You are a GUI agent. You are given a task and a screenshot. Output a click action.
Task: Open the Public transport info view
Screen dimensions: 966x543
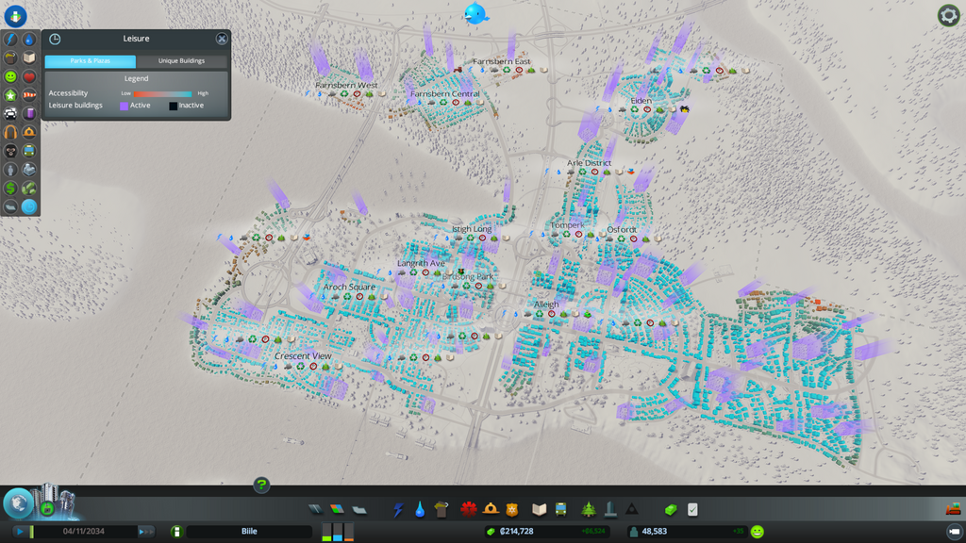tap(29, 151)
